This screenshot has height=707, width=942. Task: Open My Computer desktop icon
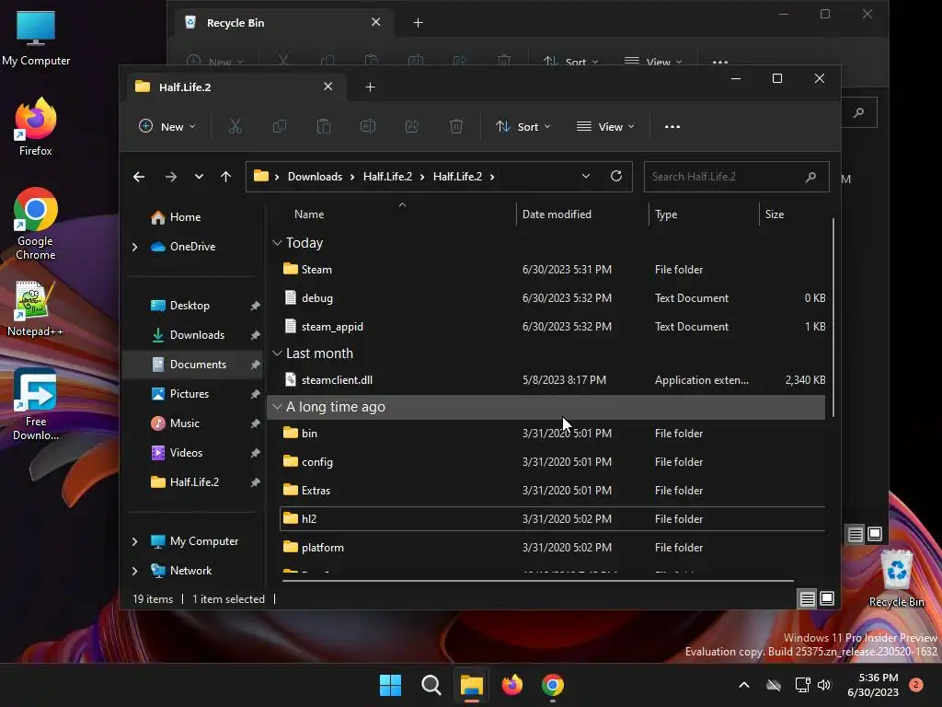pyautogui.click(x=36, y=39)
